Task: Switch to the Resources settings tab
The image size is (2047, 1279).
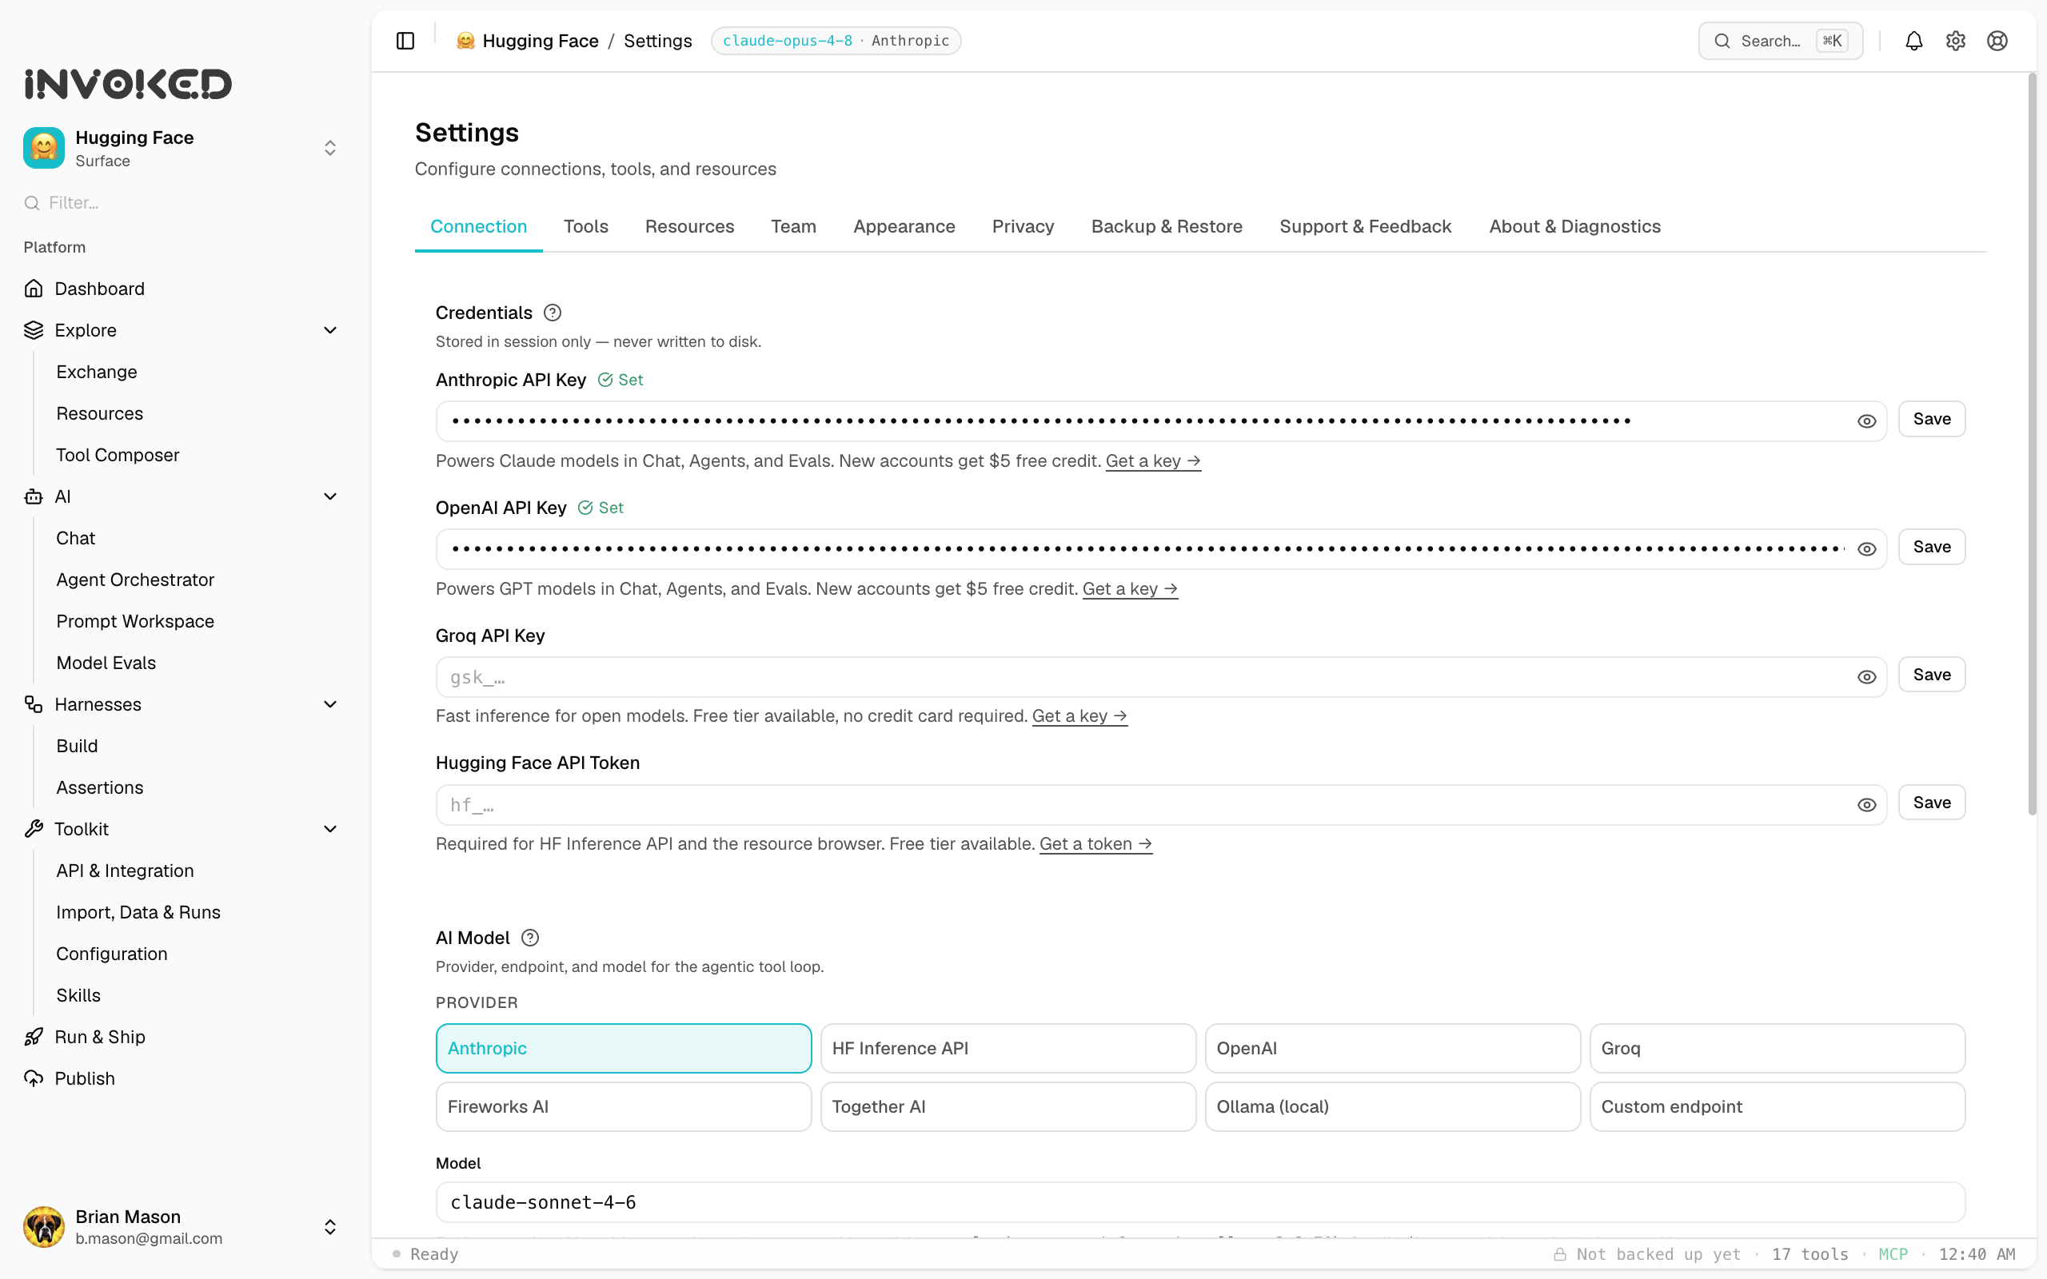Action: [x=689, y=227]
